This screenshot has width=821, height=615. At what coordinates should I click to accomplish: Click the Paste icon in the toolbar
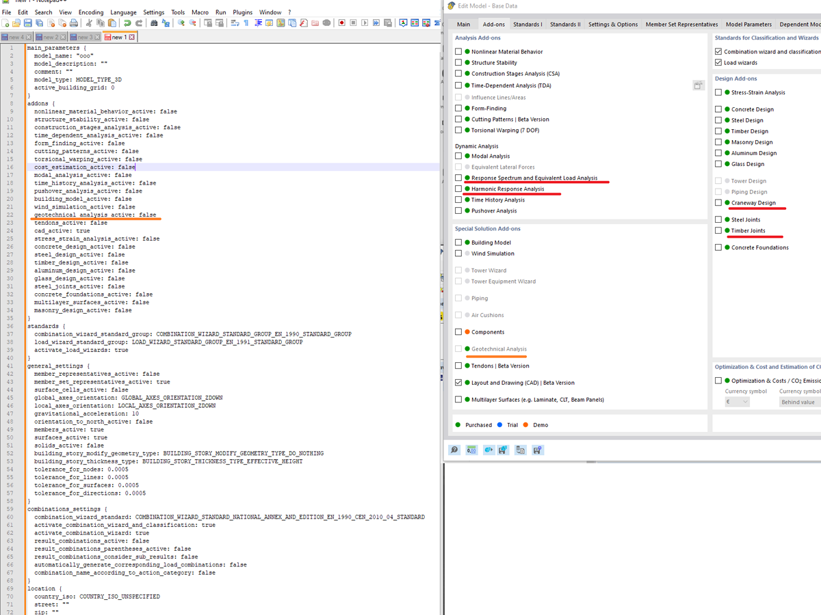[112, 24]
